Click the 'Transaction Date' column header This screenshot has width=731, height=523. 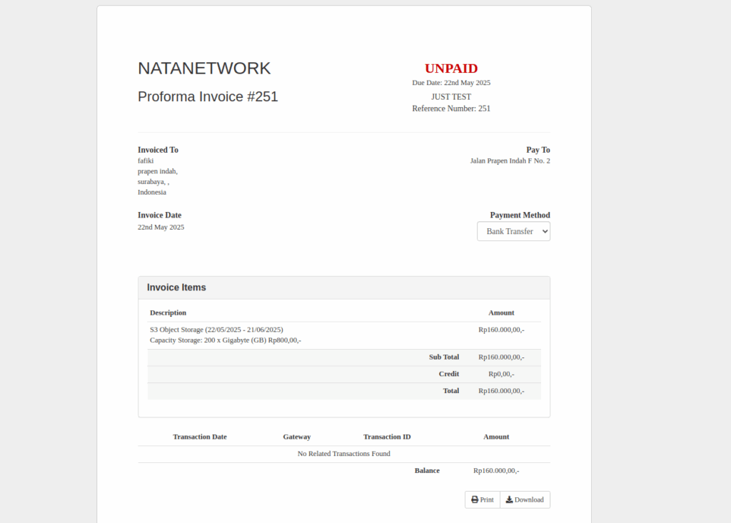(x=200, y=437)
